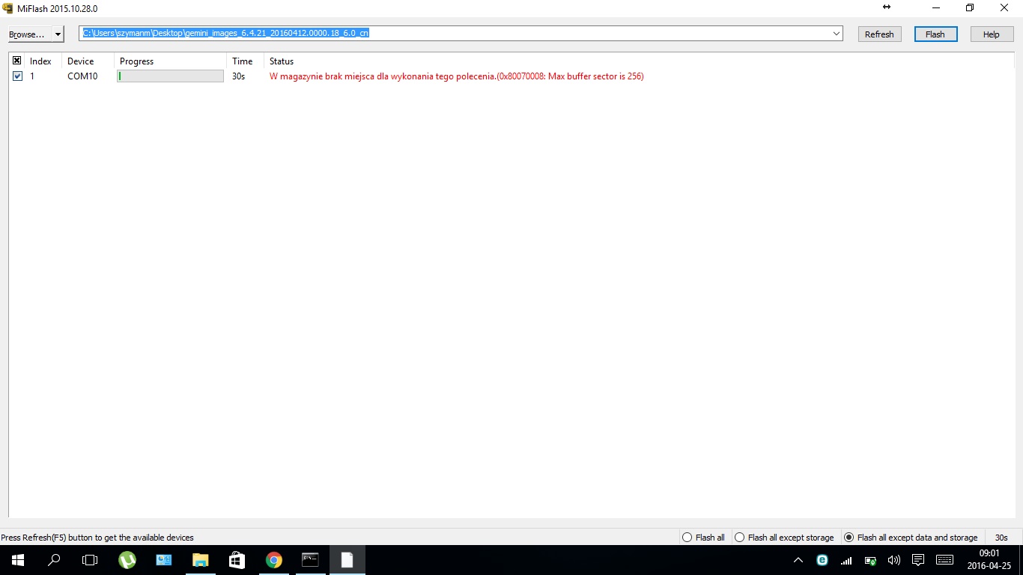Image resolution: width=1023 pixels, height=575 pixels.
Task: Toggle the select-all checkbox in header
Action: click(x=17, y=61)
